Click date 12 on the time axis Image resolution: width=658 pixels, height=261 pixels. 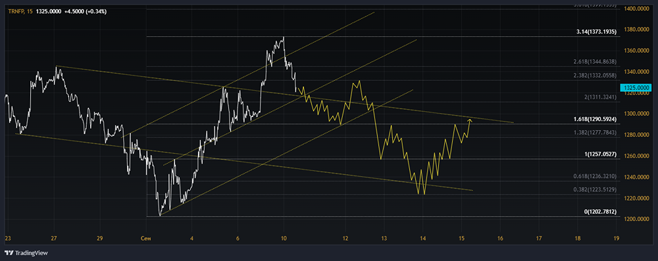tap(345, 239)
